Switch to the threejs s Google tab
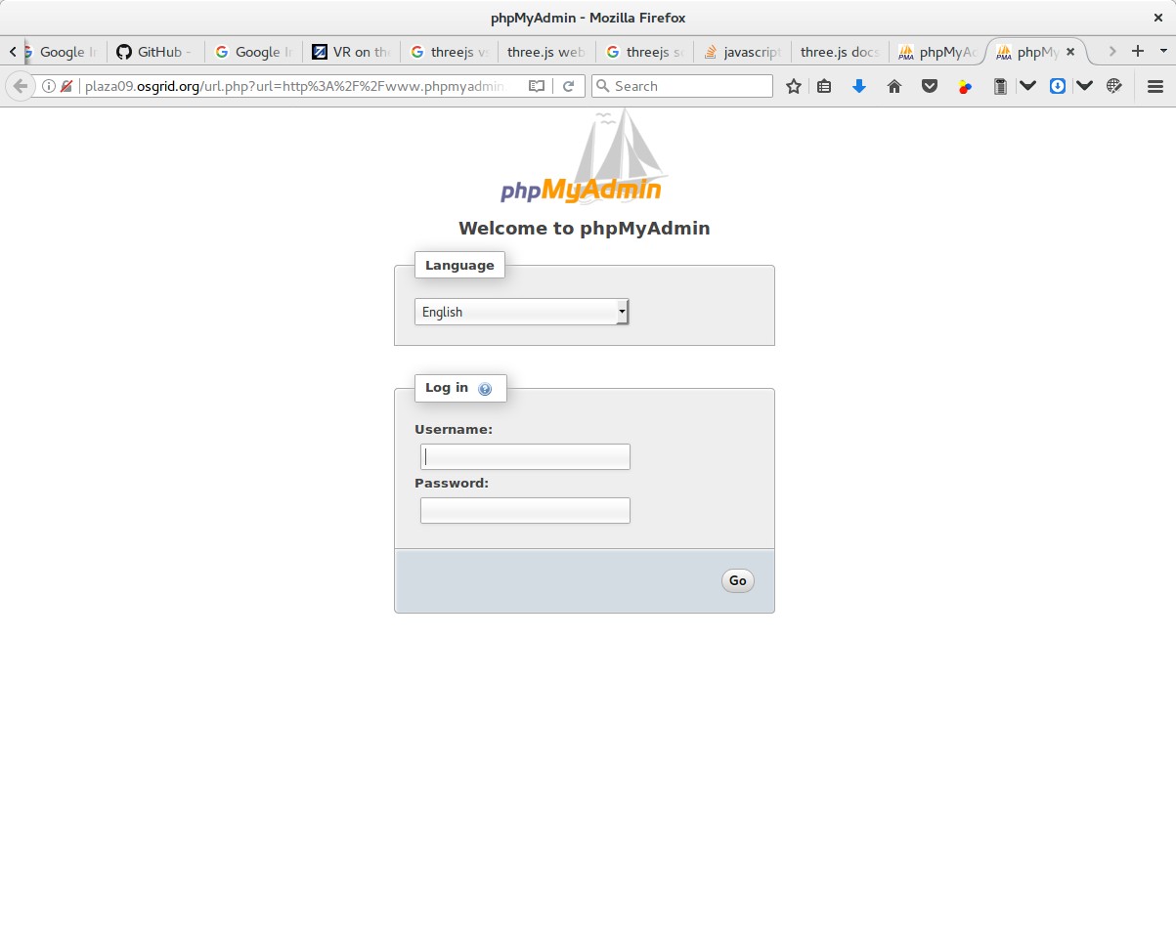 point(644,52)
